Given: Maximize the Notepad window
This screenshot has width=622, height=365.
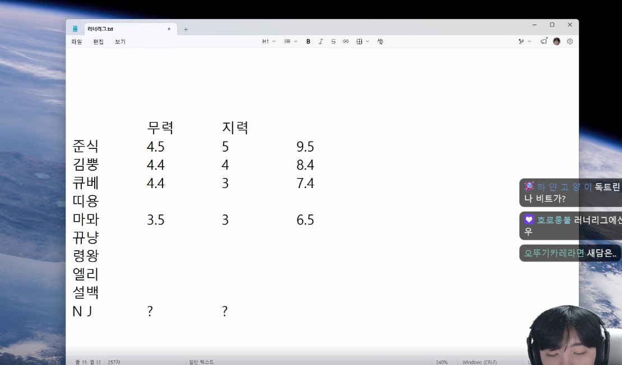Looking at the screenshot, I should (x=552, y=25).
